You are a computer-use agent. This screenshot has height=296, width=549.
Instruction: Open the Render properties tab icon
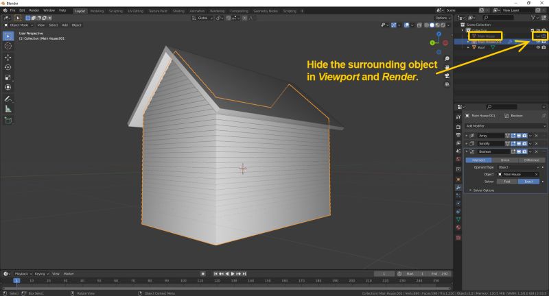[x=458, y=127]
